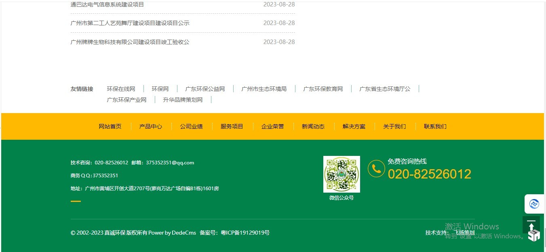The height and width of the screenshot is (252, 546).
Task: Open the 广州市生态环境局 link
Action: (264, 89)
